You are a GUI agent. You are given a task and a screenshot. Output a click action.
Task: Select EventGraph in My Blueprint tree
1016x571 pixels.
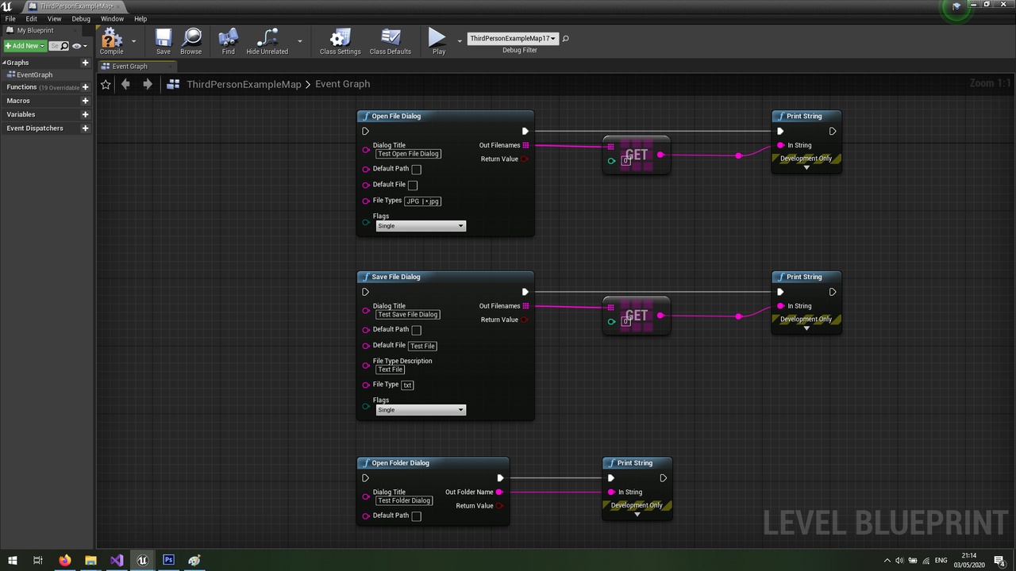pyautogui.click(x=34, y=75)
